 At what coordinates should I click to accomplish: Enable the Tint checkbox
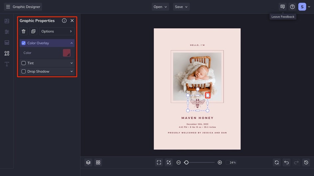pyautogui.click(x=23, y=63)
